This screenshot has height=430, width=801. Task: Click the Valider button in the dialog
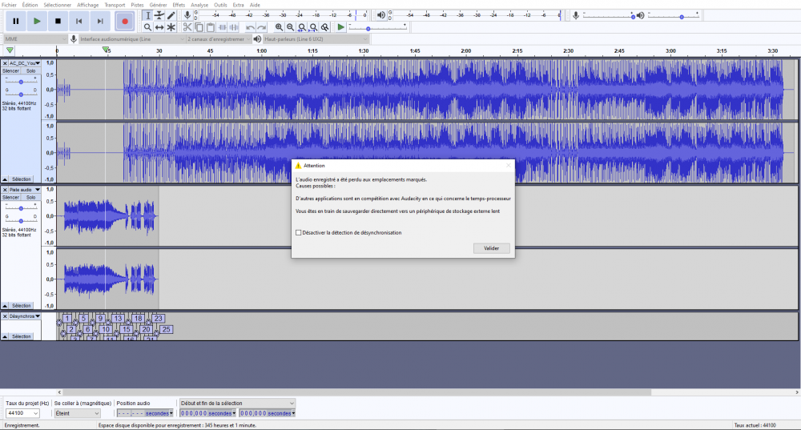(491, 248)
